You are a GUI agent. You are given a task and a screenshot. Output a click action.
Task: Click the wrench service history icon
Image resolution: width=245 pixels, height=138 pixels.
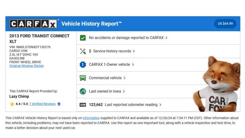83,51
